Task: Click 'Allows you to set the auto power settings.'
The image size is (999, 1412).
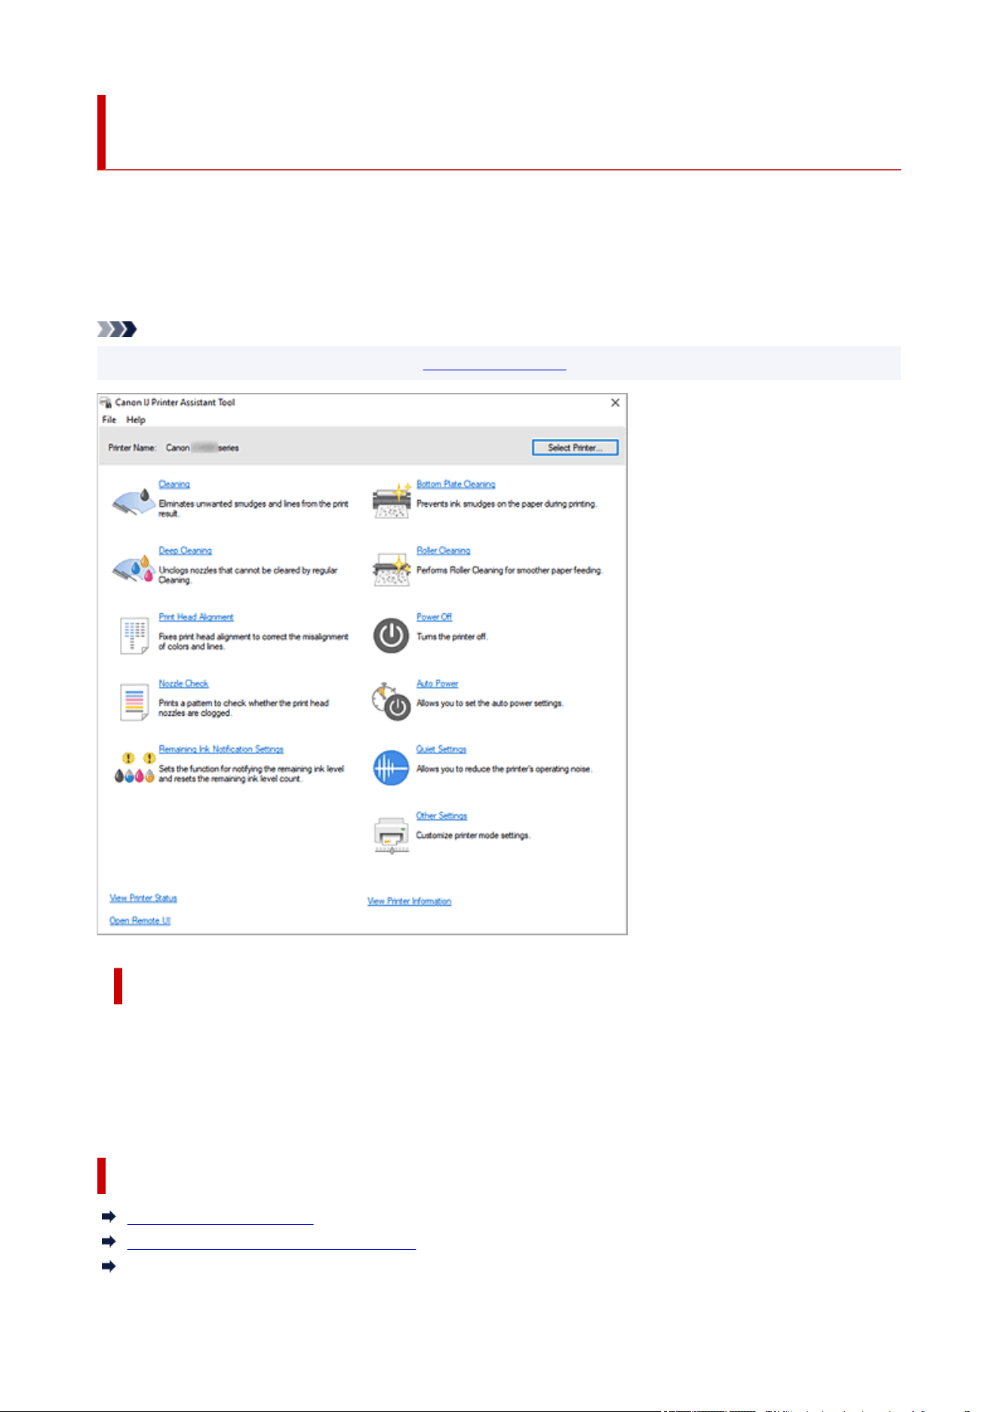Action: pos(490,703)
